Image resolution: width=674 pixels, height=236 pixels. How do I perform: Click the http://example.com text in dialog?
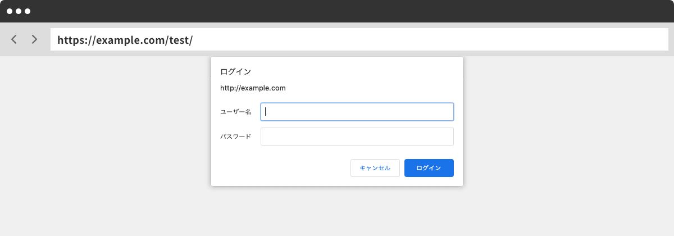[x=253, y=88]
